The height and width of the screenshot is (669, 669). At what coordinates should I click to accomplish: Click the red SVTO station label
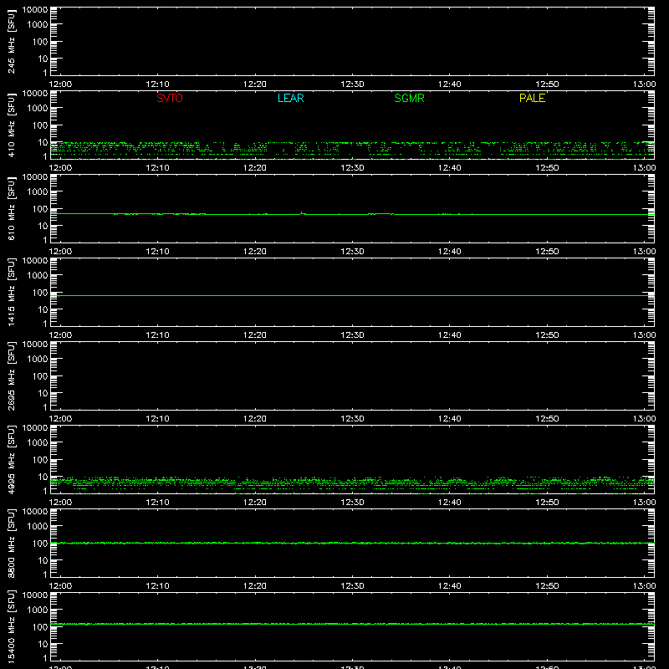pyautogui.click(x=170, y=98)
